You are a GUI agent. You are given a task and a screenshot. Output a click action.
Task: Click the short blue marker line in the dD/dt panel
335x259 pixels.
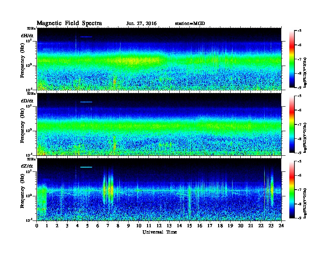pos(86,102)
